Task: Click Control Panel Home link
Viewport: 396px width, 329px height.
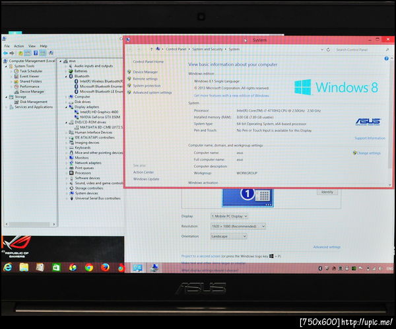Action: pos(148,61)
